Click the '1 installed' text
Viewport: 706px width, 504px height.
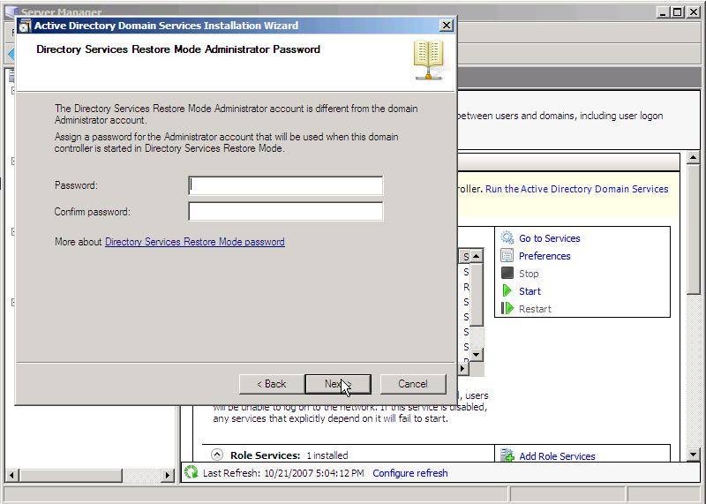coord(327,455)
